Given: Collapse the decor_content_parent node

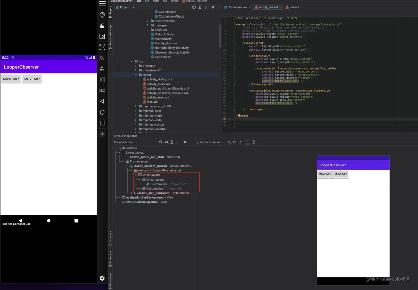Looking at the screenshot, I should click(x=127, y=166).
